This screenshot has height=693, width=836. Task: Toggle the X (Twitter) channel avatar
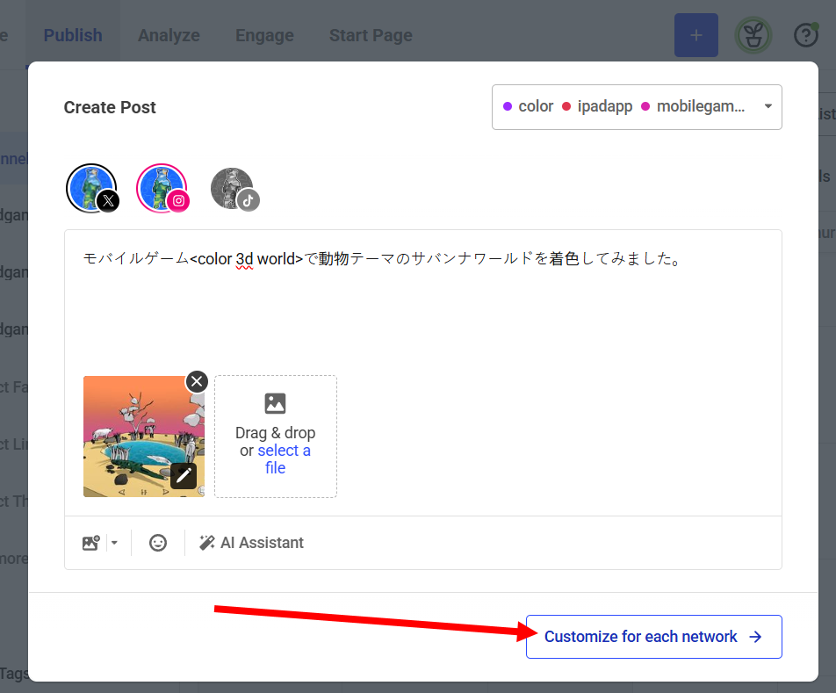click(x=92, y=188)
